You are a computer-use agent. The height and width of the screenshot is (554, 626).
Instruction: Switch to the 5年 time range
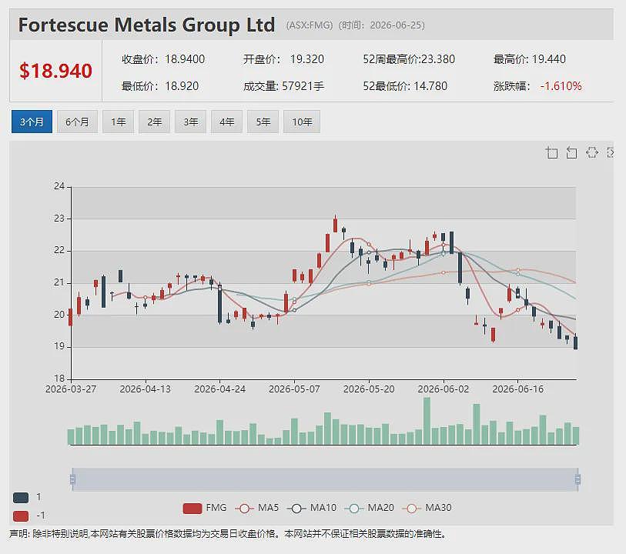click(263, 122)
